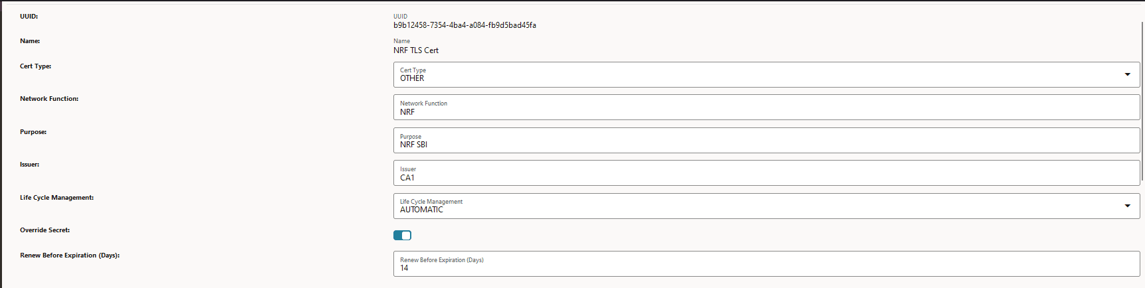Click the "Cert Type:" label on the left
Image resolution: width=1145 pixels, height=288 pixels.
click(35, 66)
